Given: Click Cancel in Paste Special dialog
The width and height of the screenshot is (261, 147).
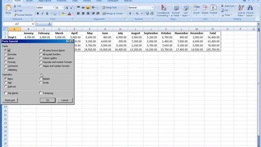Looking at the screenshot, I should pos(64,100).
